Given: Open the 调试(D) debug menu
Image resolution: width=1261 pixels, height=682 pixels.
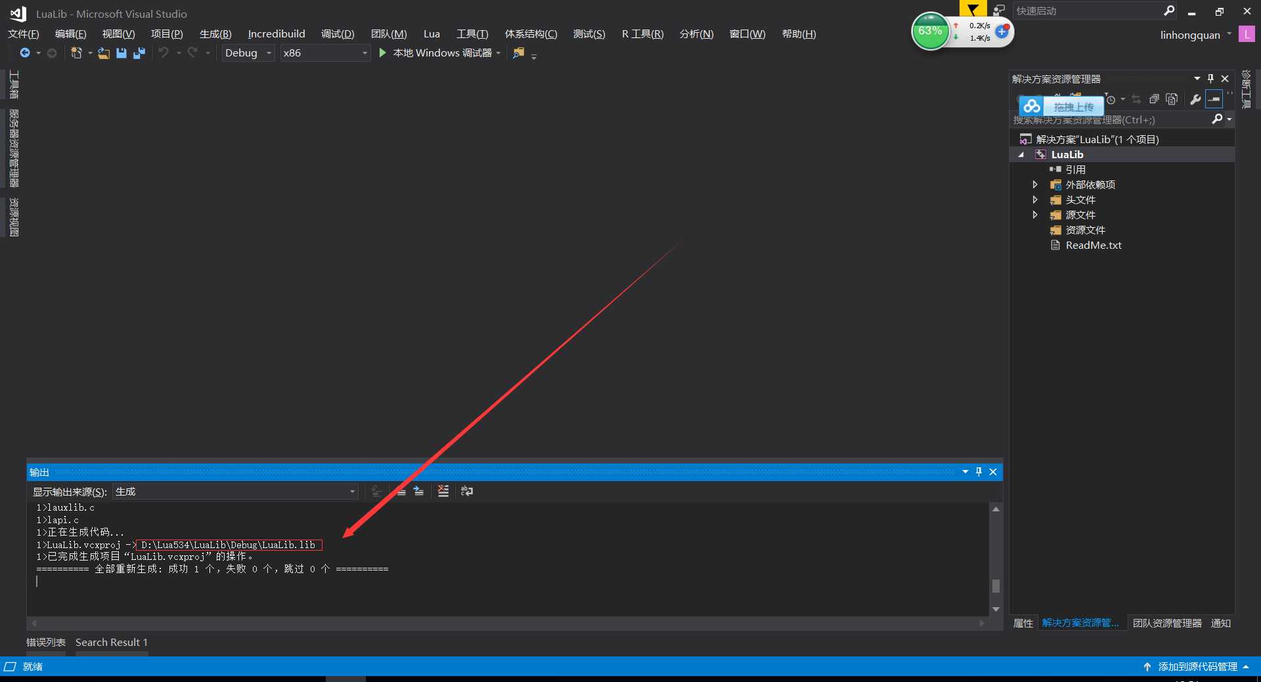Looking at the screenshot, I should pyautogui.click(x=338, y=34).
